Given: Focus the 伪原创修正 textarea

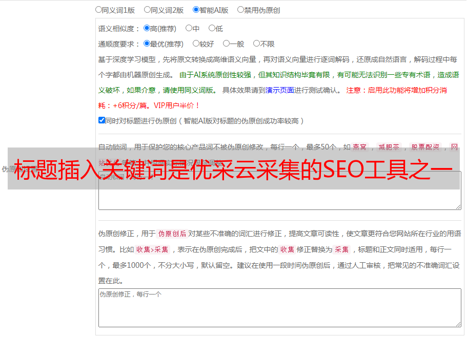Looking at the screenshot, I should pyautogui.click(x=280, y=308).
